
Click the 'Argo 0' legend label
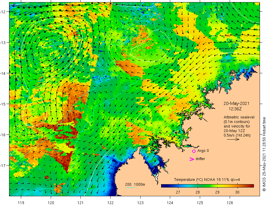(x=203, y=151)
